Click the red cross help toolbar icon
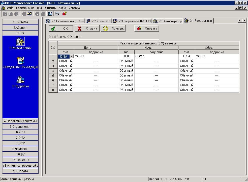The height and width of the screenshot is (182, 248). click(x=64, y=14)
